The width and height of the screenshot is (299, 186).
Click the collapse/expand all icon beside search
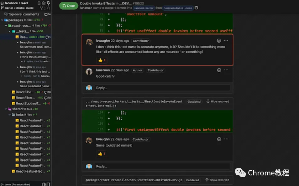pyautogui.click(x=45, y=8)
